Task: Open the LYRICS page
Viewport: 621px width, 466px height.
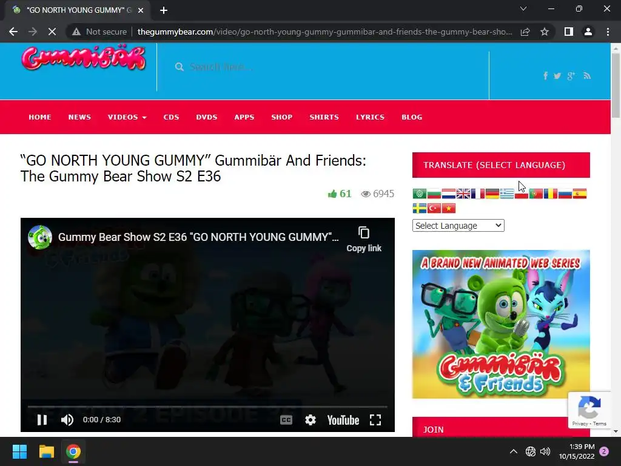Action: tap(370, 117)
